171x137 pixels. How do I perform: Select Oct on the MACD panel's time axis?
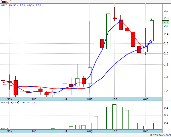coord(145,131)
